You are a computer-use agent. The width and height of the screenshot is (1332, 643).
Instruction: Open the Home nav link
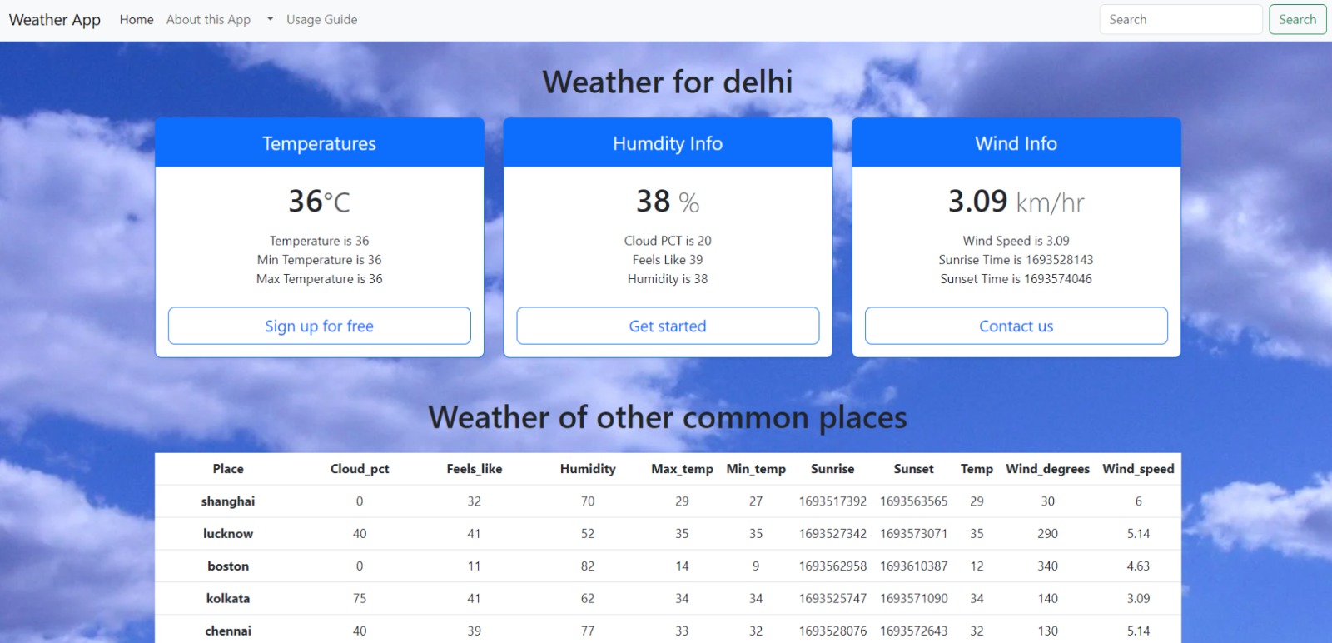click(137, 20)
